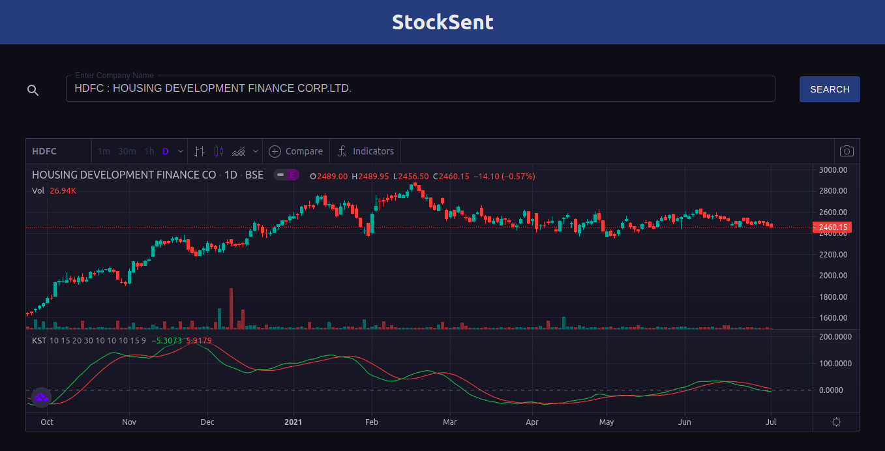Switch to bars chart style
The width and height of the screenshot is (885, 451).
point(200,151)
